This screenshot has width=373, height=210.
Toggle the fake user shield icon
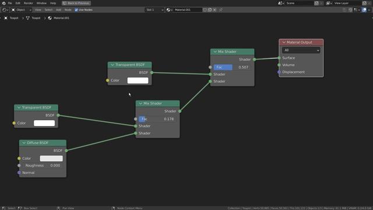click(x=205, y=10)
